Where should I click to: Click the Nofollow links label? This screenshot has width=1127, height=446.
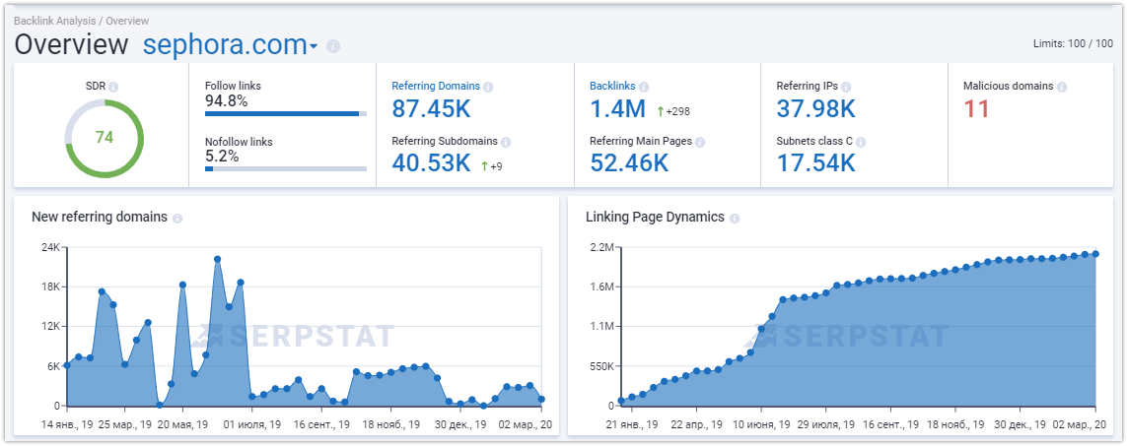pos(239,142)
